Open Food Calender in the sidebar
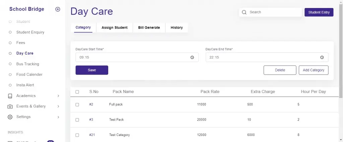The width and height of the screenshot is (343, 142). point(29,74)
